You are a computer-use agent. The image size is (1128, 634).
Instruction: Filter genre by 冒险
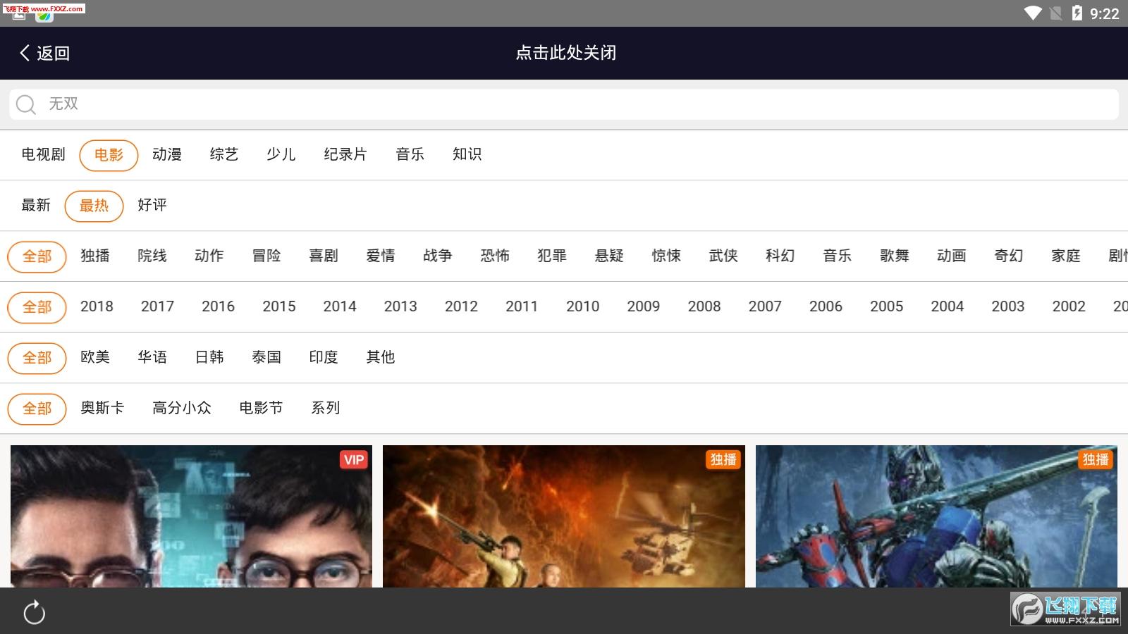click(x=266, y=256)
